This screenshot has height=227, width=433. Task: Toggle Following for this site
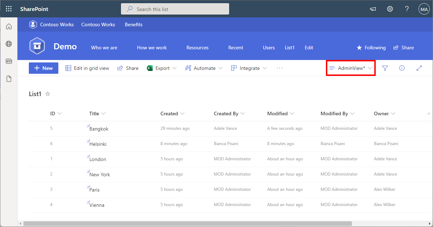click(371, 48)
